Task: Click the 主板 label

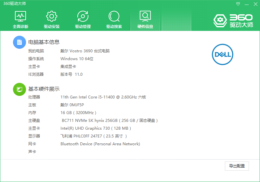Action: click(32, 105)
